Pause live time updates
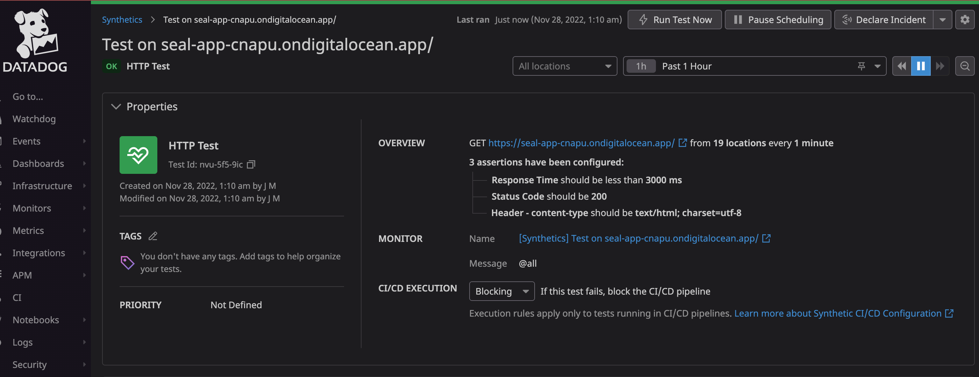 point(921,66)
